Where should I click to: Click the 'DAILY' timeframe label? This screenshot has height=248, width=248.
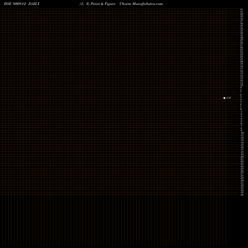(34, 4)
